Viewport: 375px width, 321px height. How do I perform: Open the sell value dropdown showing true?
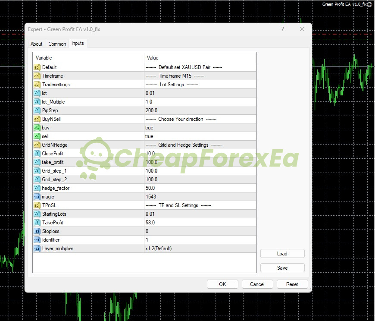click(x=200, y=136)
